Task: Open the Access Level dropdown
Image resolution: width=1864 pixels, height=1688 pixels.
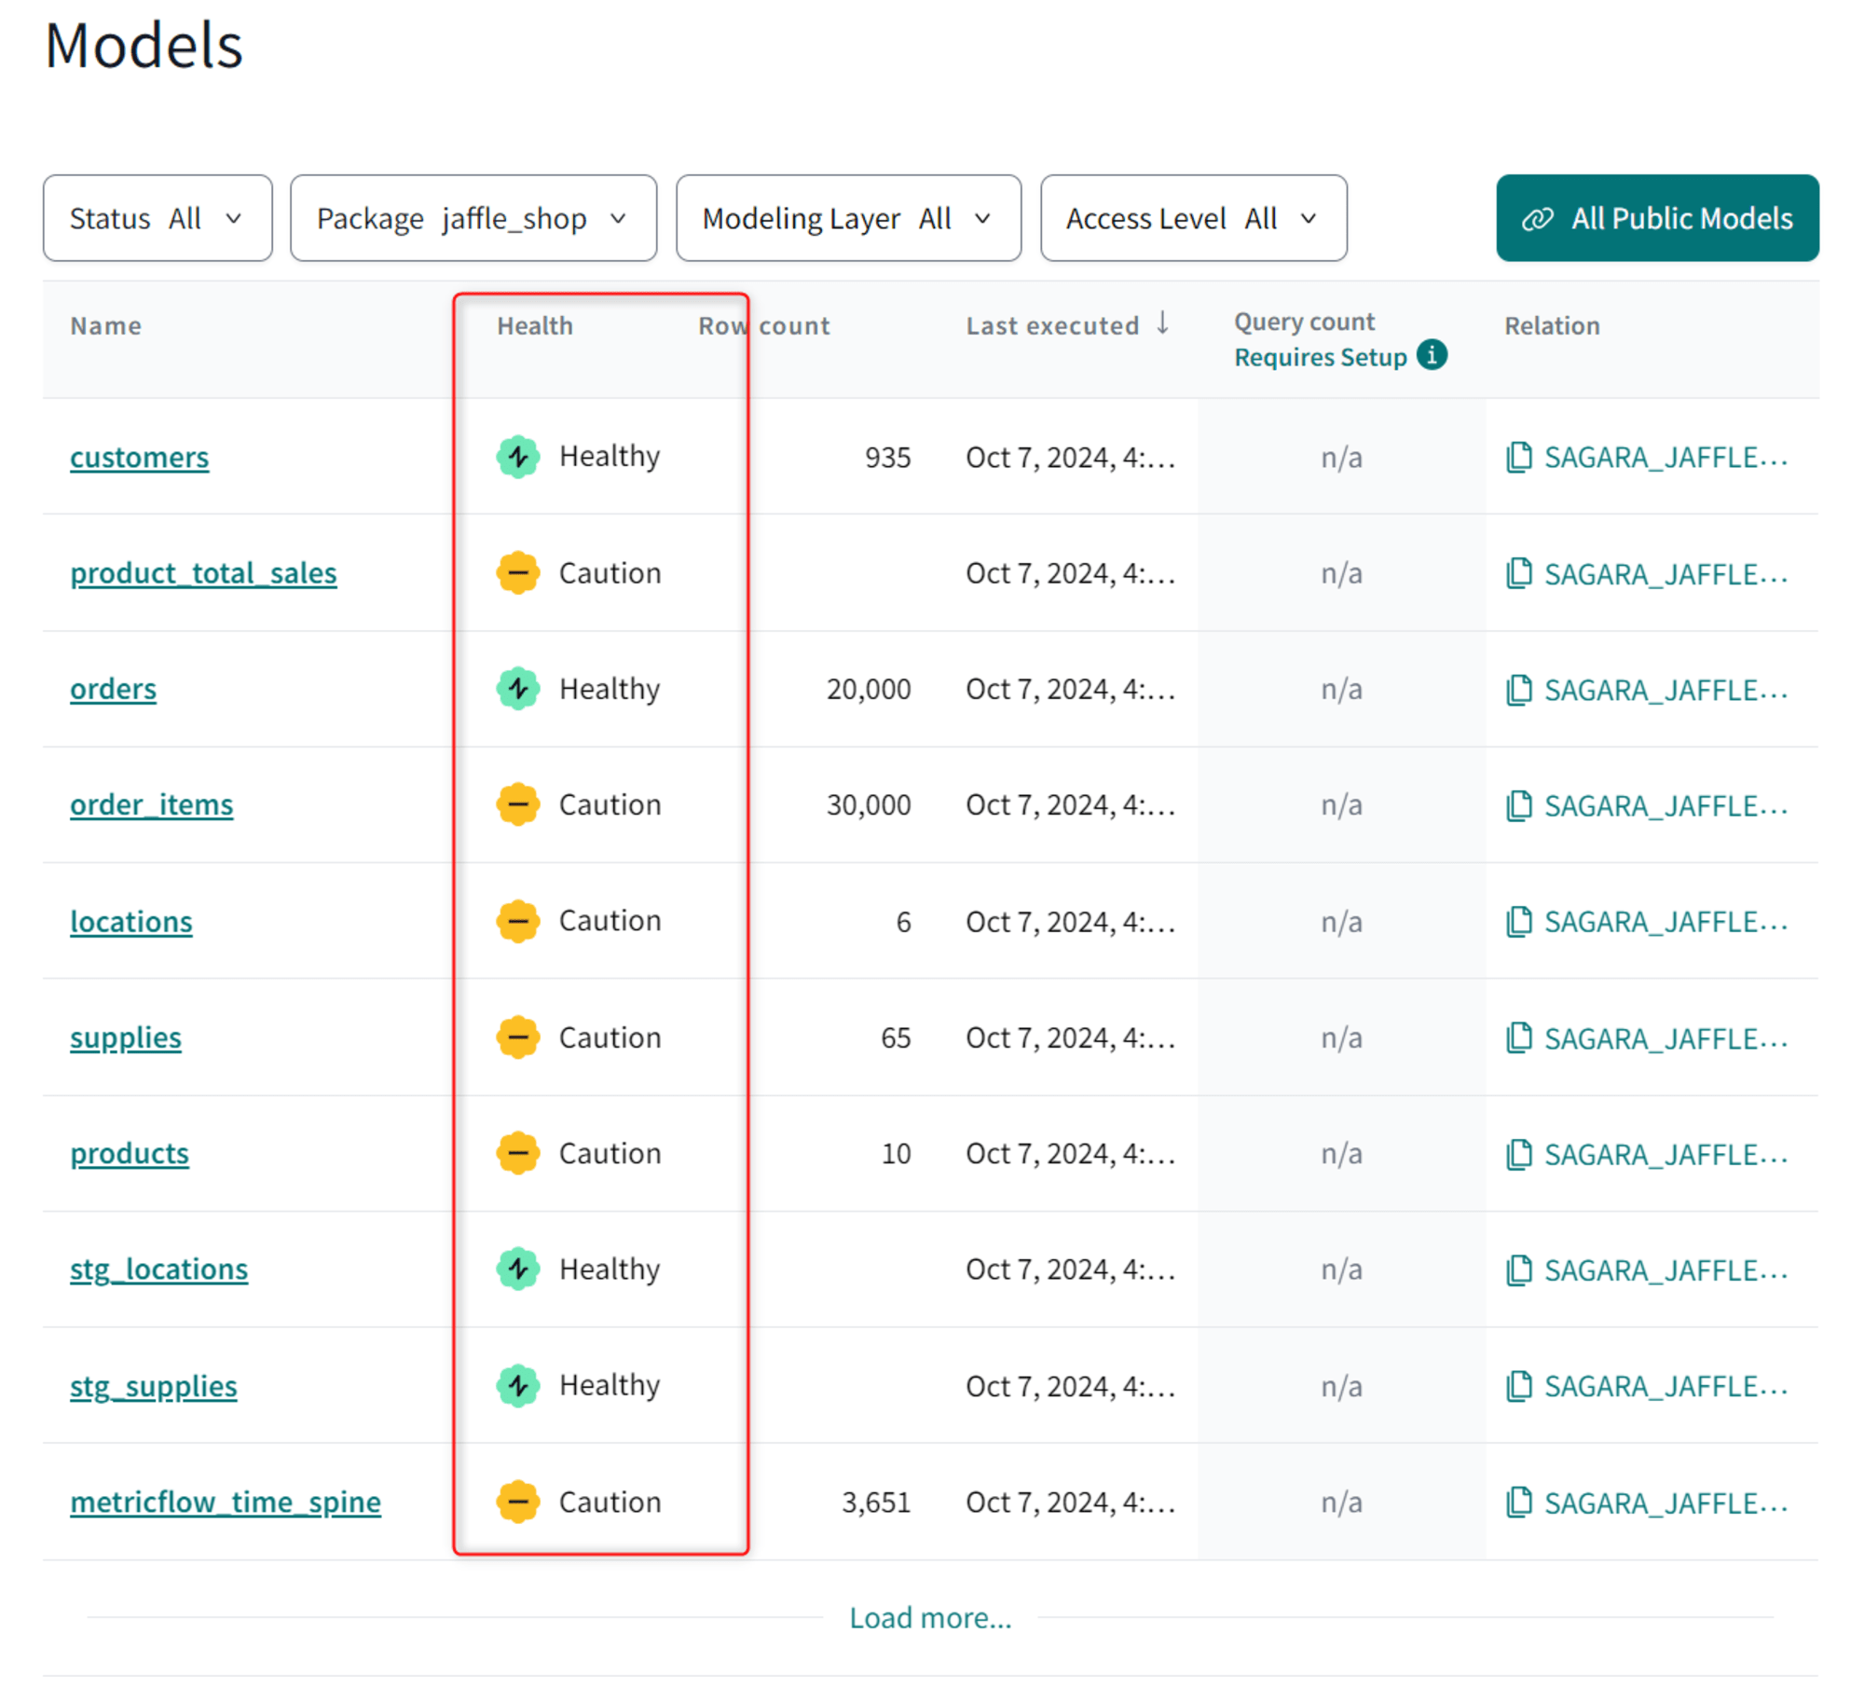Action: [x=1193, y=218]
